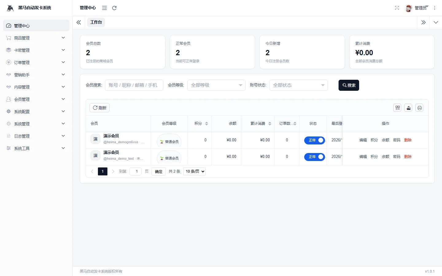Expand the 卡密管理 sidebar menu

pos(36,50)
